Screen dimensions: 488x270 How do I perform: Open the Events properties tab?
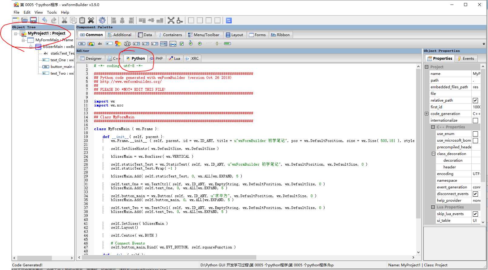[x=466, y=59]
